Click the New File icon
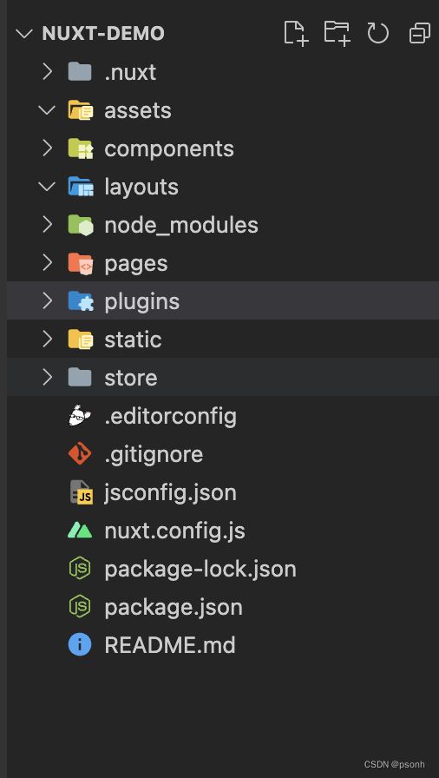Image resolution: width=439 pixels, height=778 pixels. 296,34
